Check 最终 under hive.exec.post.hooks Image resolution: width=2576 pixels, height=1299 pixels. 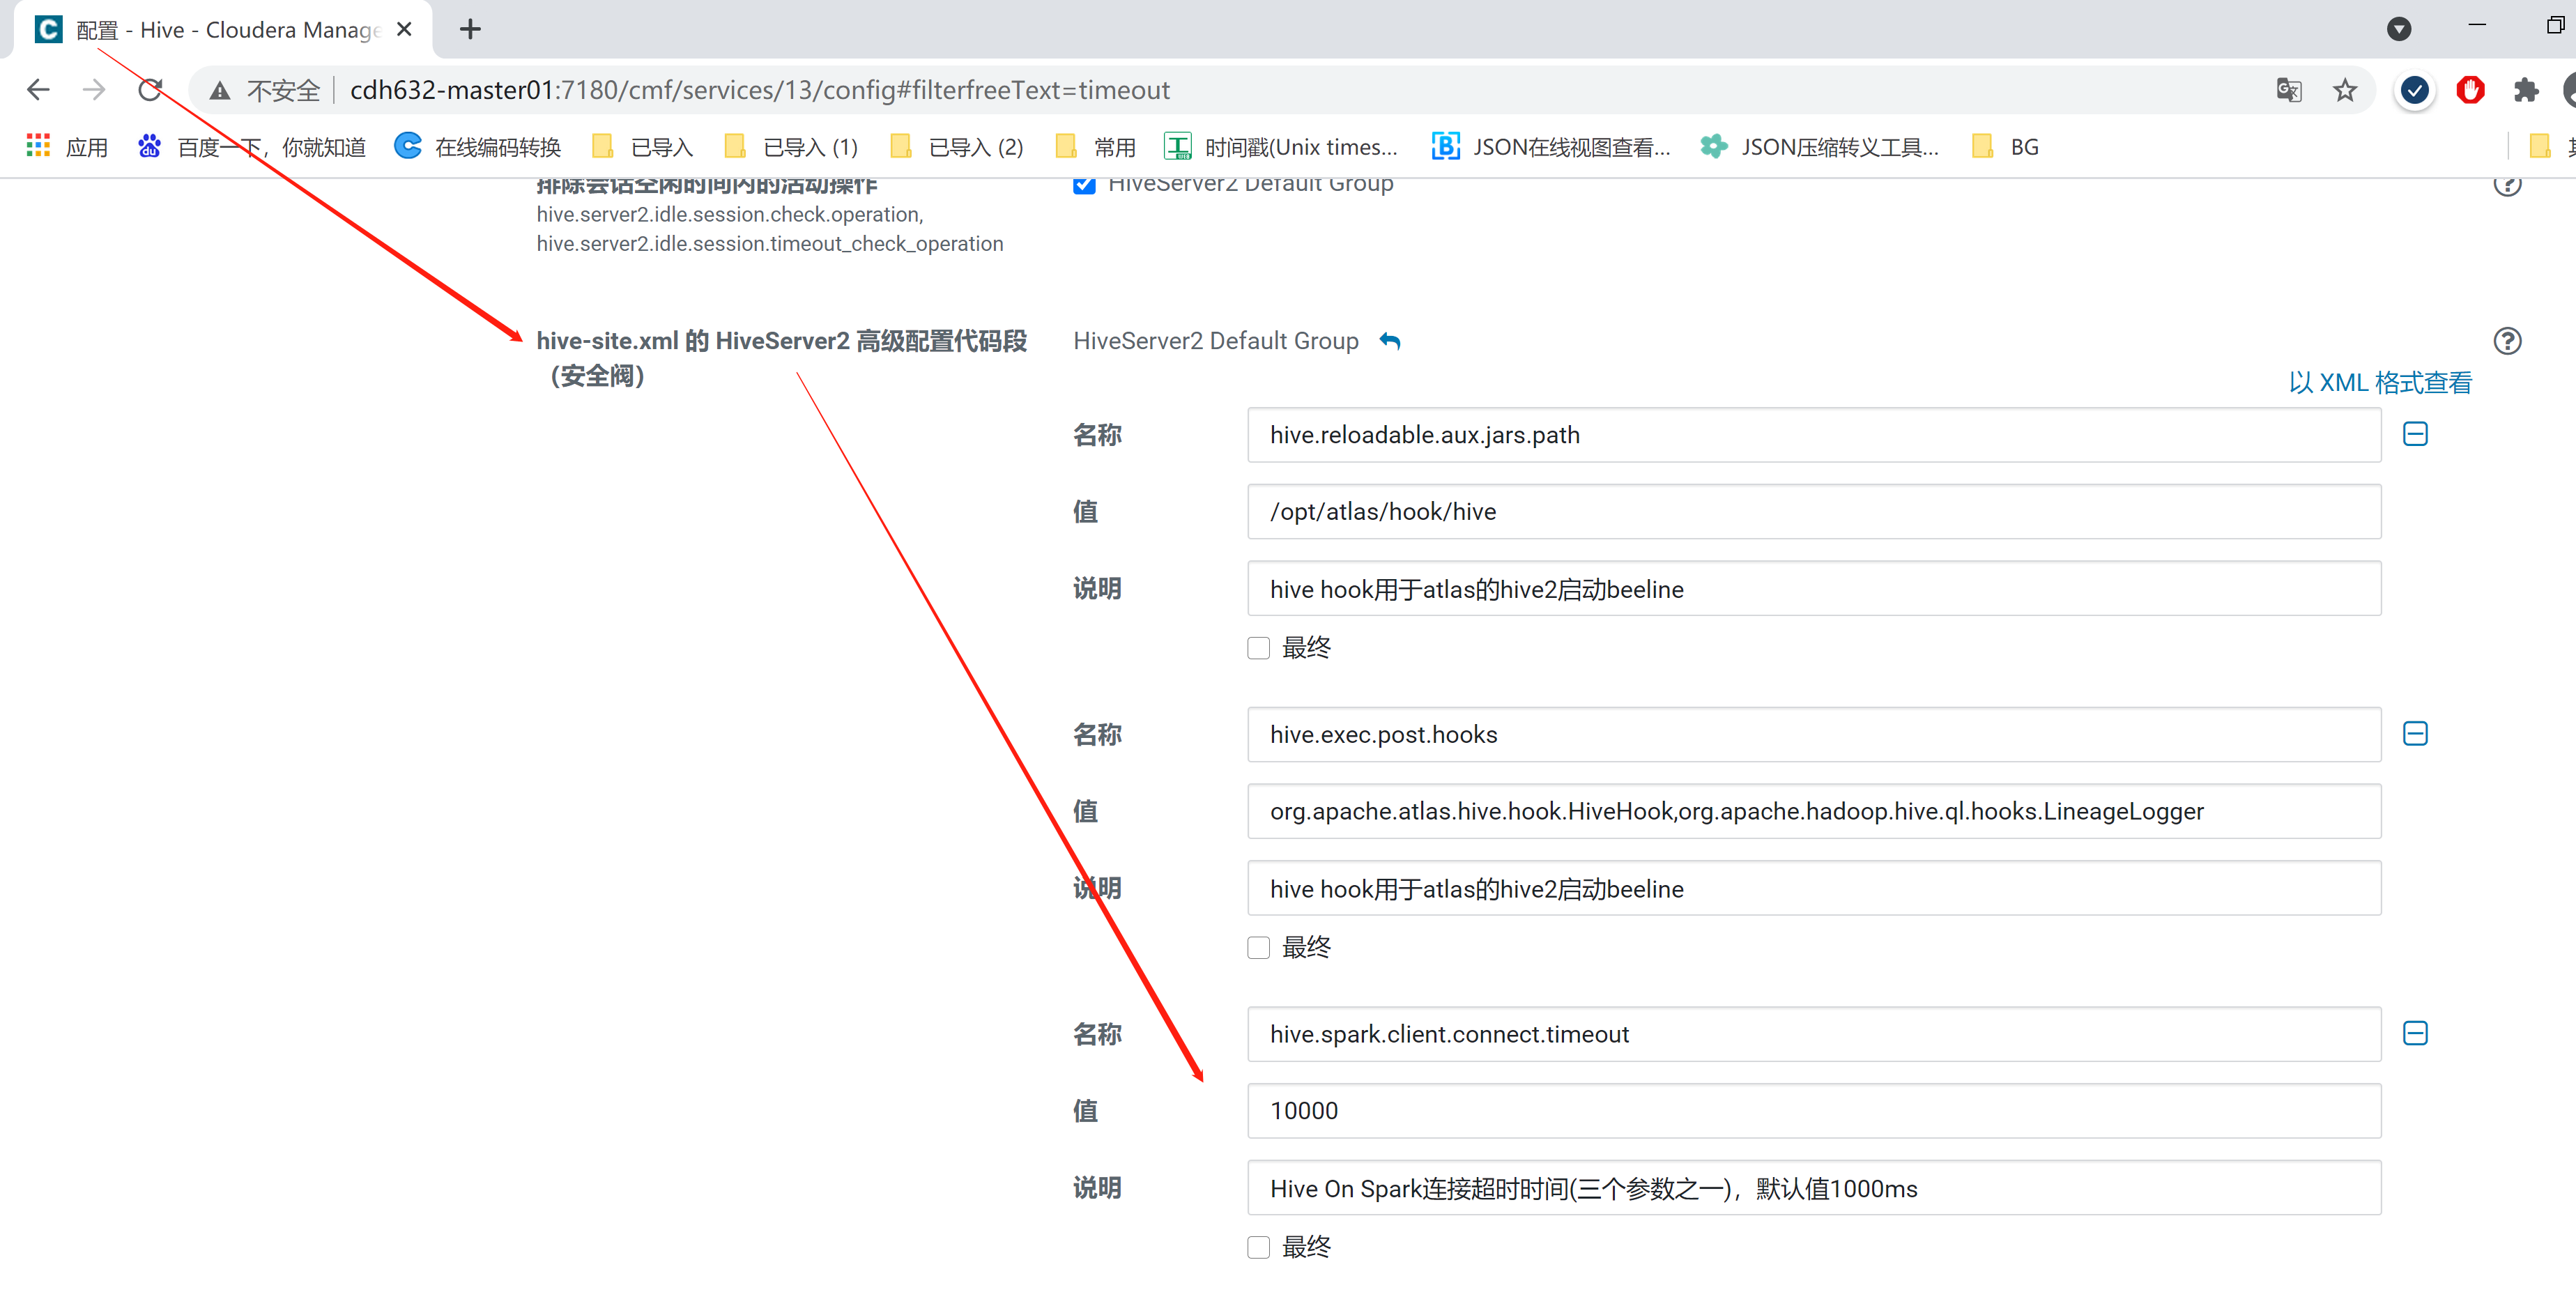pyautogui.click(x=1258, y=948)
